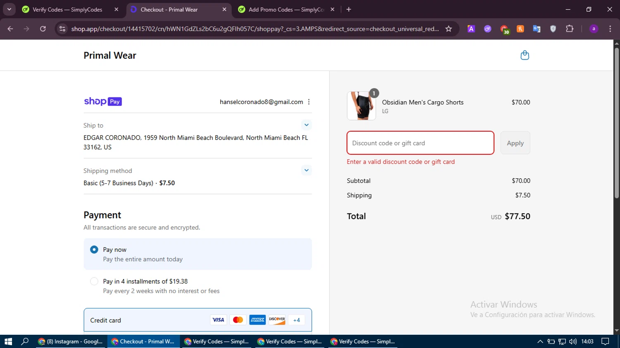
Task: Open the tab search dropdown arrow
Action: pos(9,9)
